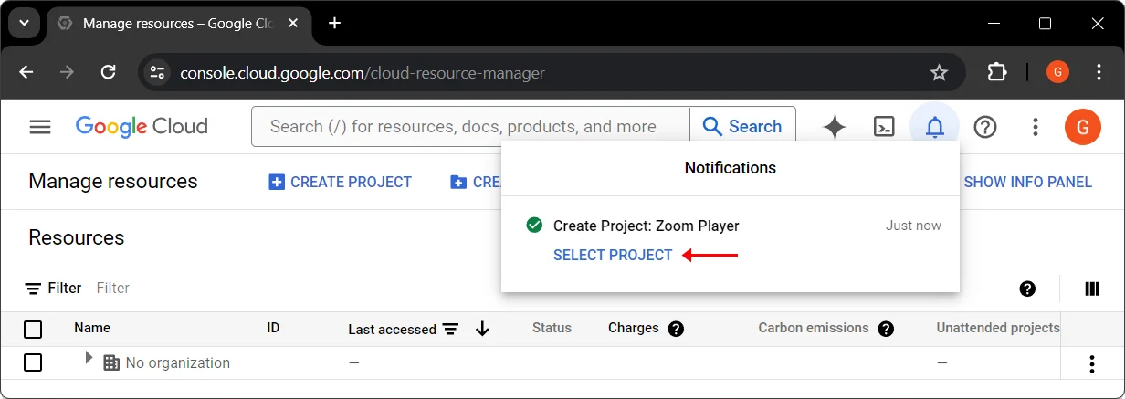Click the Create Project: Zoom Player notification
This screenshot has height=399, width=1125.
click(647, 226)
